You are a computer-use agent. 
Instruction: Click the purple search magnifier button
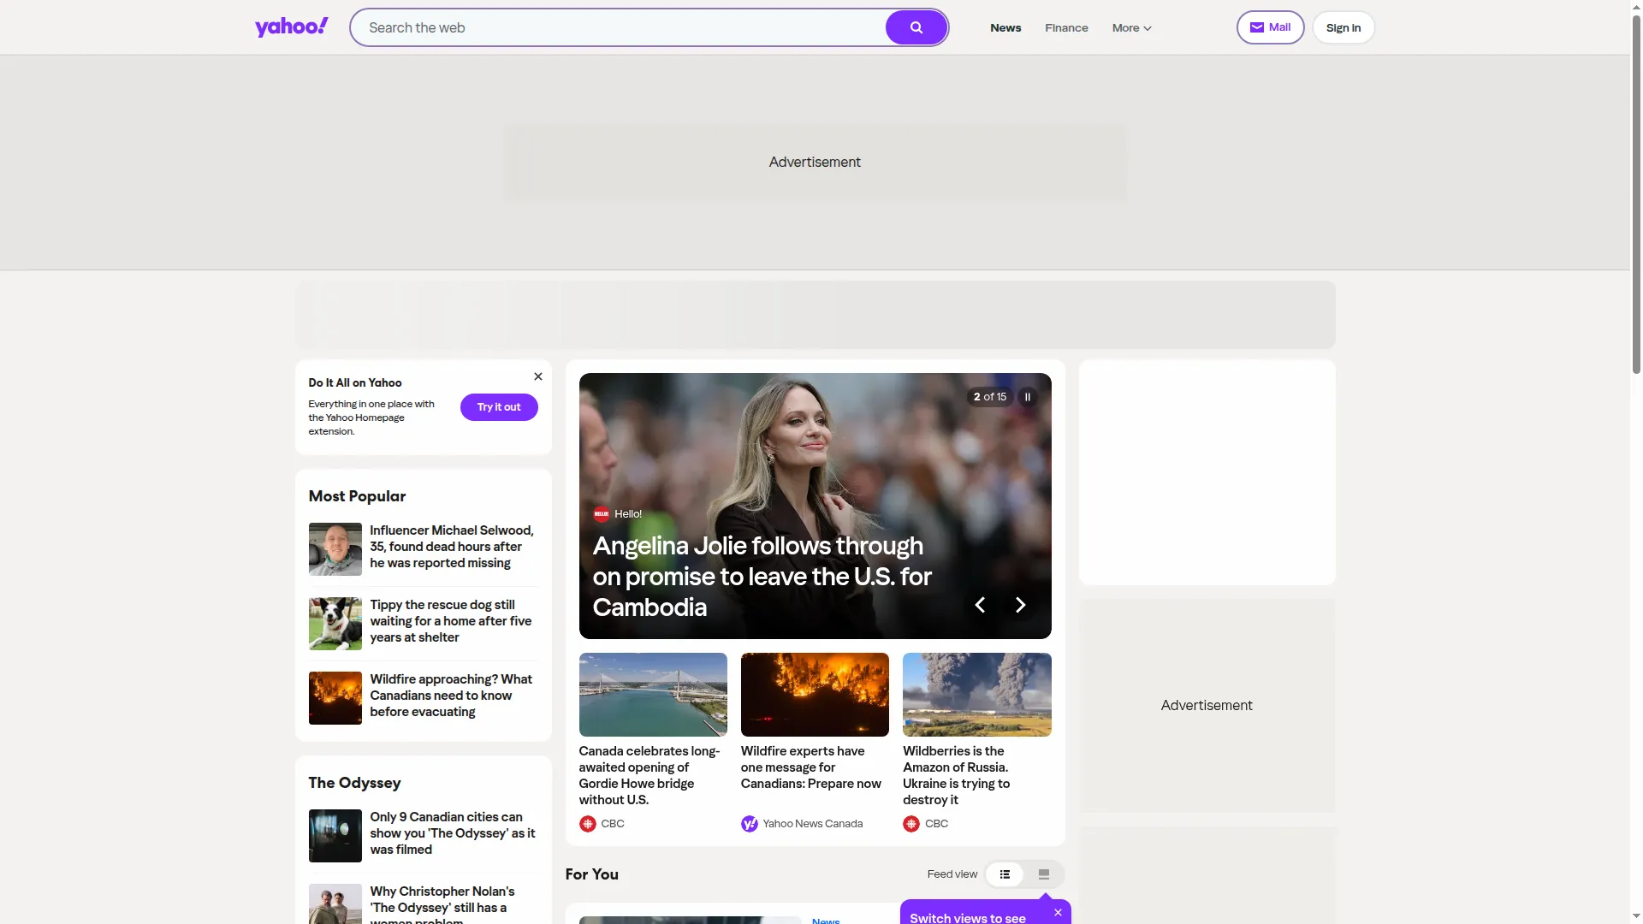tap(916, 27)
